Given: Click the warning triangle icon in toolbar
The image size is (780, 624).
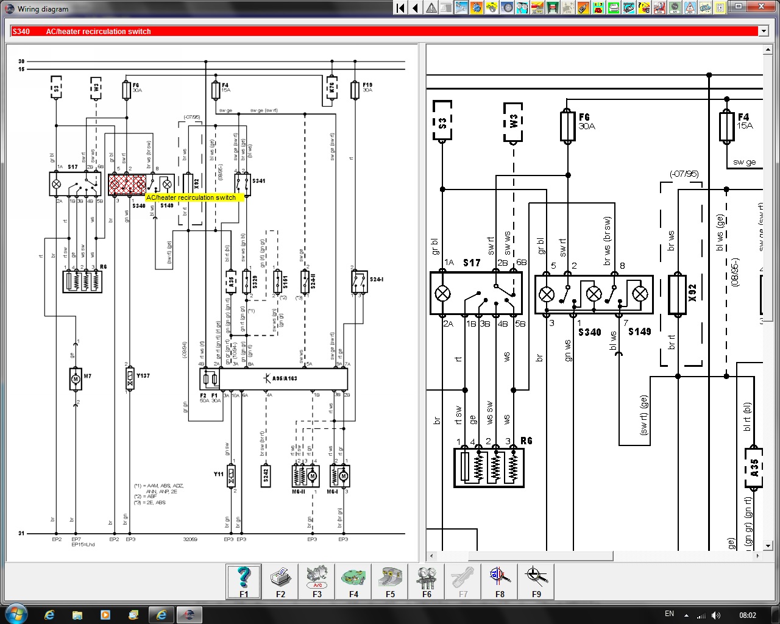Looking at the screenshot, I should (x=431, y=8).
